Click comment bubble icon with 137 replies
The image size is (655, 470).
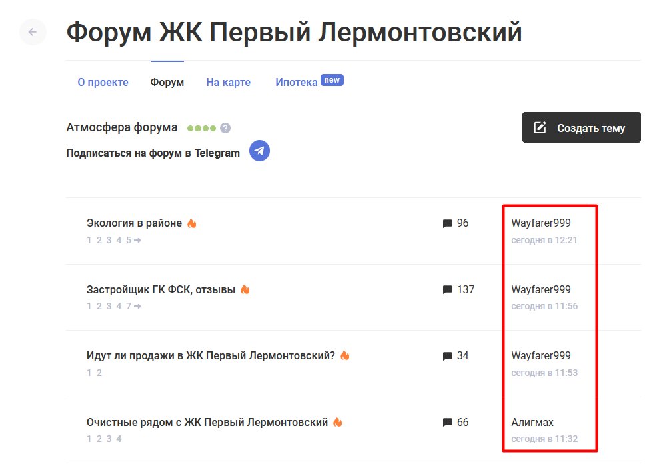pyautogui.click(x=447, y=289)
